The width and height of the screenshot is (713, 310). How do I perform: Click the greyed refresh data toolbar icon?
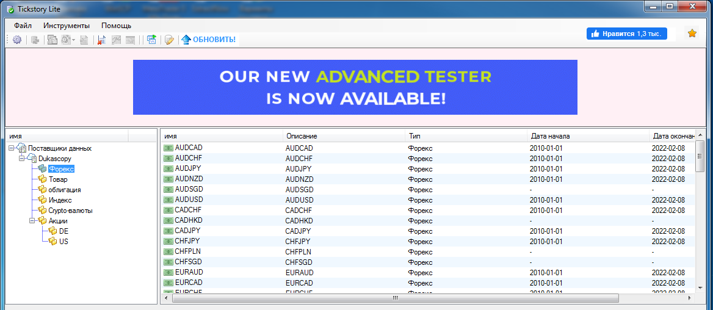(x=35, y=40)
